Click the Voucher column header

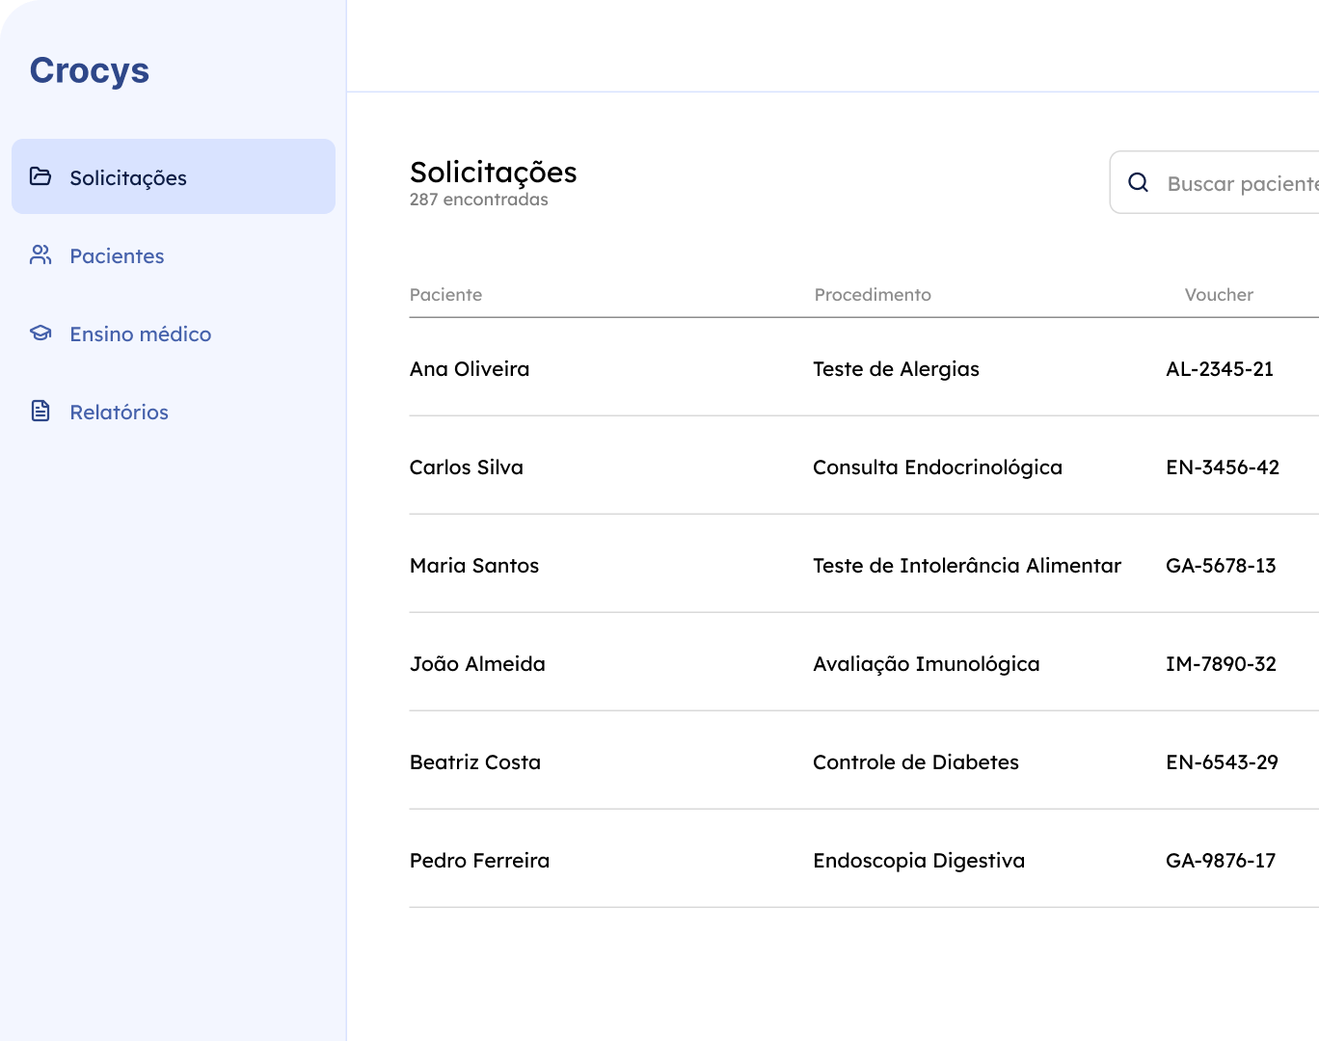click(1219, 295)
